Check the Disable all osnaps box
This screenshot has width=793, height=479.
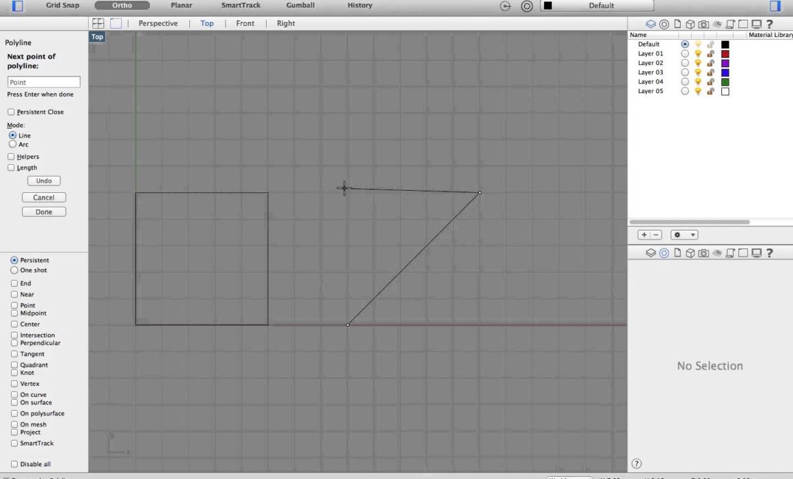pos(14,464)
